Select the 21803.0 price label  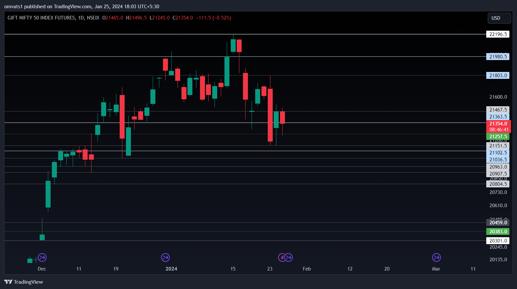pyautogui.click(x=498, y=76)
